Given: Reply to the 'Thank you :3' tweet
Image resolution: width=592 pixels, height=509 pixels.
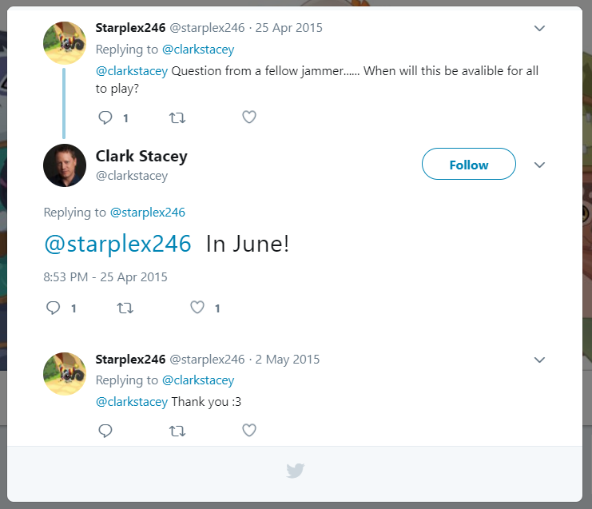Looking at the screenshot, I should pos(105,431).
